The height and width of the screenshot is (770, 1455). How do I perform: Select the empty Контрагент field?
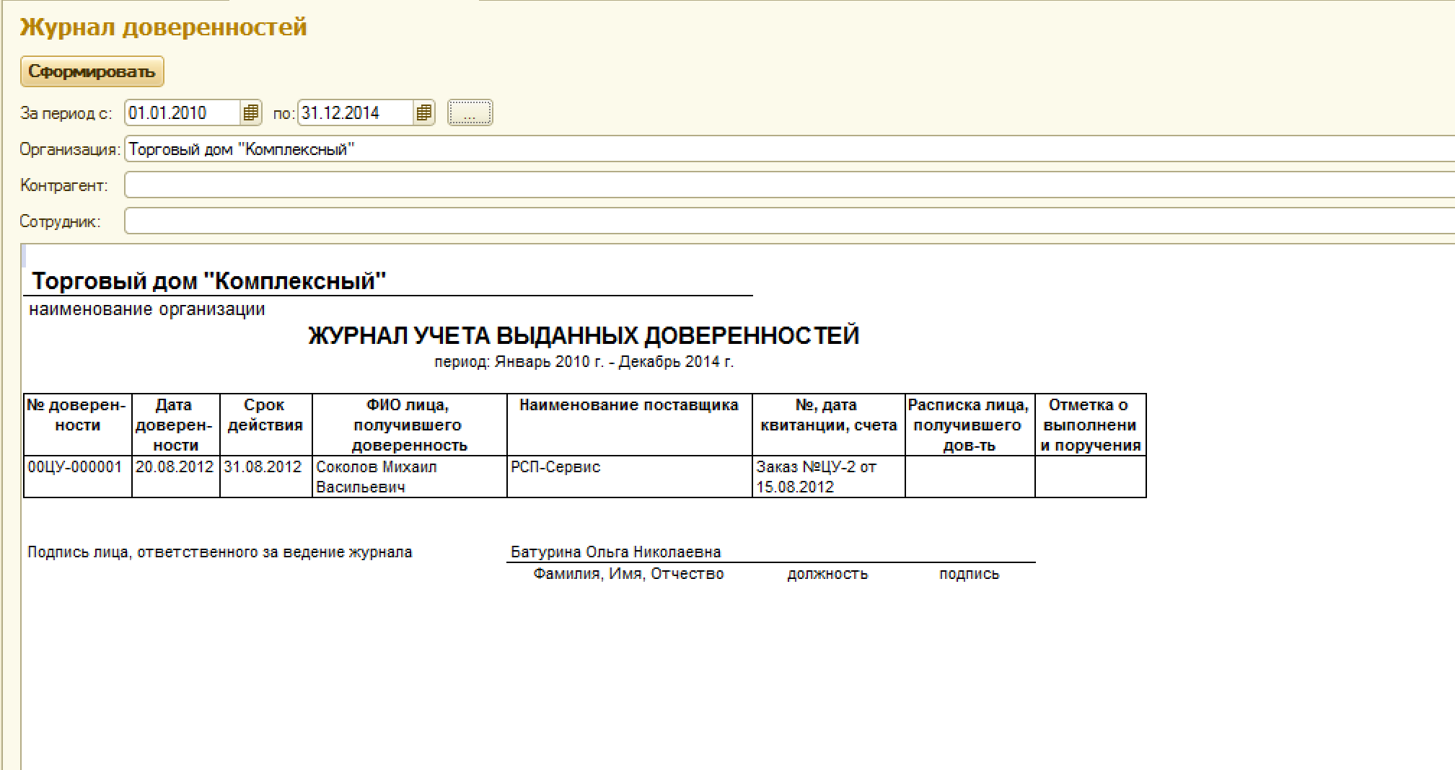[789, 185]
